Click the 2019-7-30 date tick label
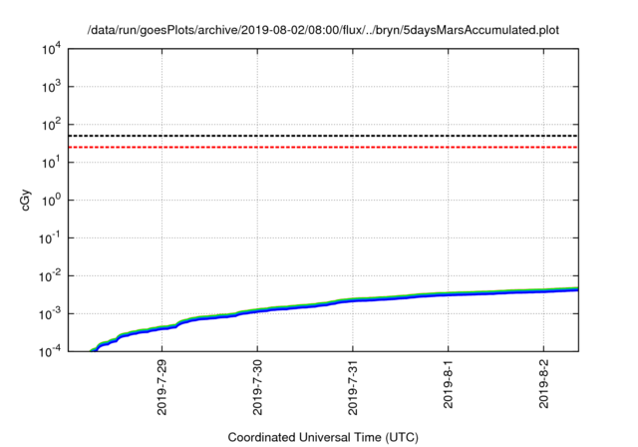 tap(257, 387)
